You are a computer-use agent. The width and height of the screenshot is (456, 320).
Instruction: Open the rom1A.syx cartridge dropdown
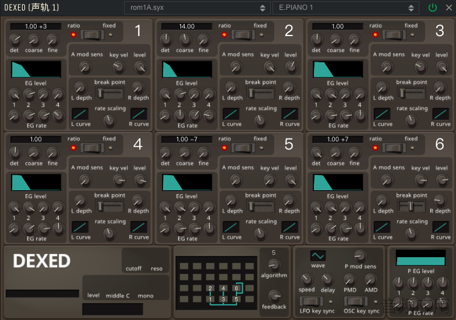197,8
